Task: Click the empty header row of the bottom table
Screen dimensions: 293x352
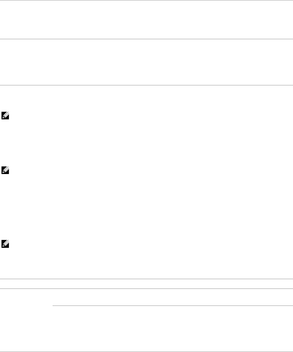Action: (x=146, y=284)
